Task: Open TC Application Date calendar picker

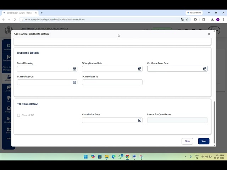Action: 139,69
